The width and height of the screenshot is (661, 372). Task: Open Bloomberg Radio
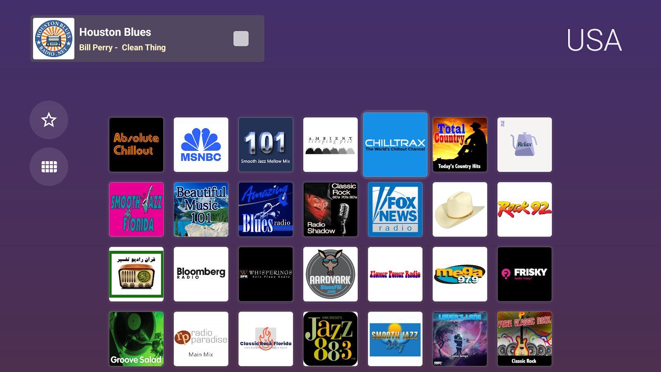[201, 274]
